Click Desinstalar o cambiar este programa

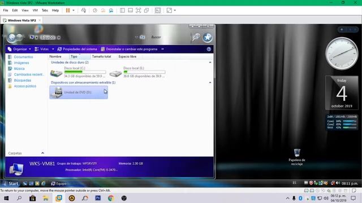point(129,49)
